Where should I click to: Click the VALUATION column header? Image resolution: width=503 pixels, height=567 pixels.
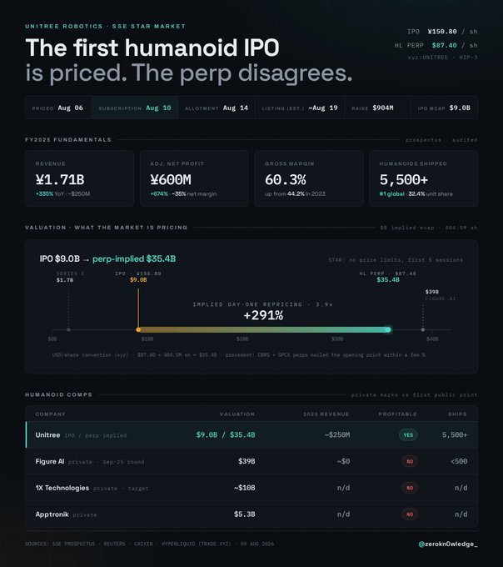(237, 414)
